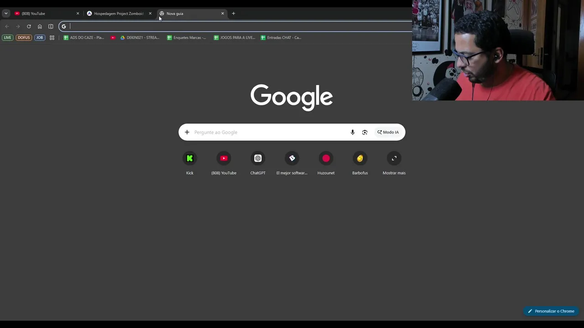This screenshot has height=328, width=584.
Task: Go back using the back arrow
Action: click(7, 26)
